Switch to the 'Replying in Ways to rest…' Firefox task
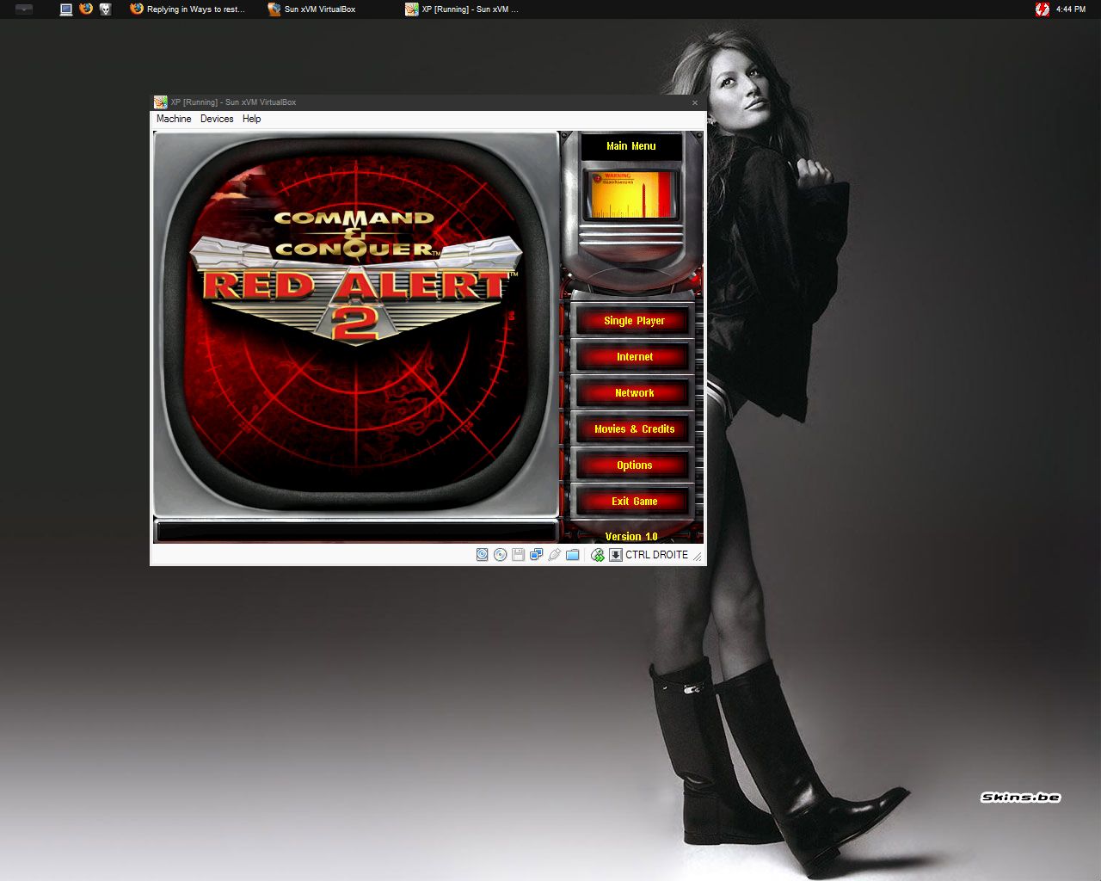The height and width of the screenshot is (881, 1101). pyautogui.click(x=188, y=9)
